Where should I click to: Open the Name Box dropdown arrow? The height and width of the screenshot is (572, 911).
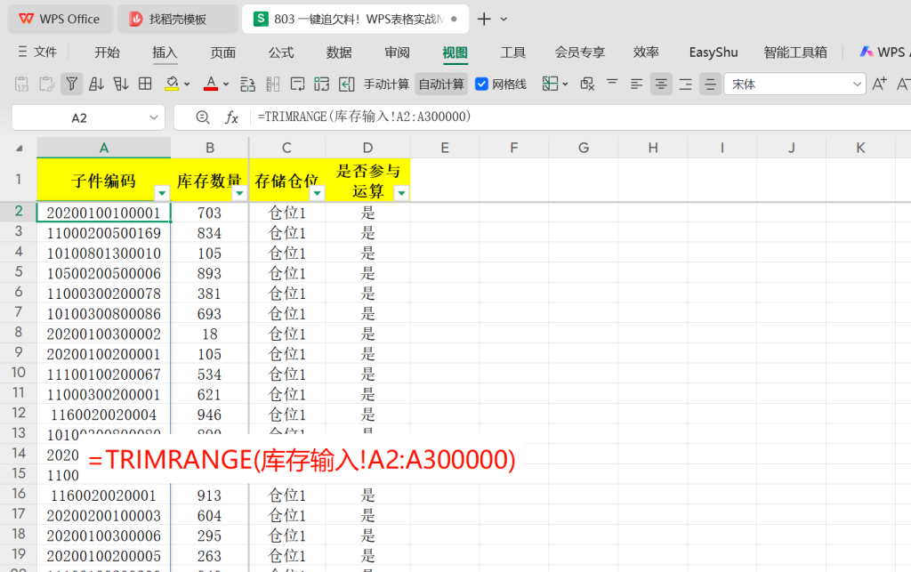pyautogui.click(x=153, y=118)
